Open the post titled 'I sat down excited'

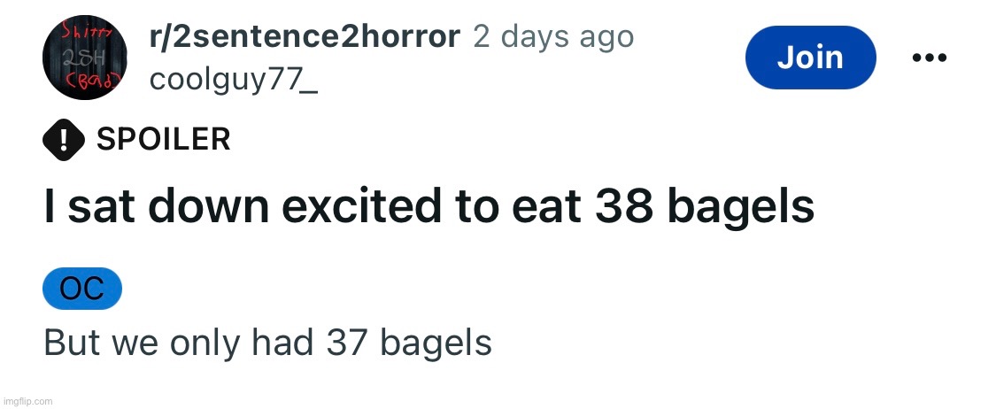(x=429, y=208)
